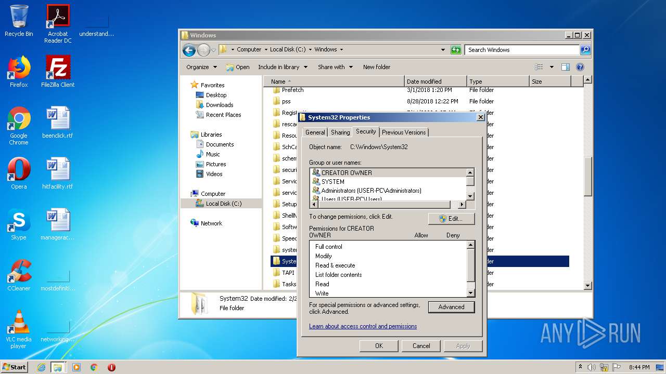Click the Explorer Forward arrow button

tap(203, 50)
